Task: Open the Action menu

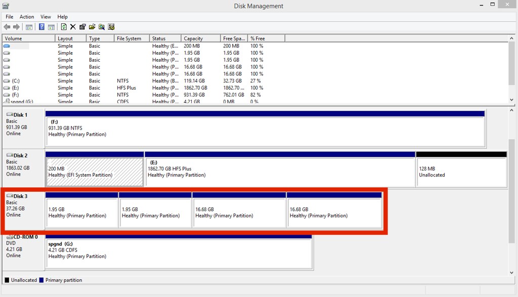Action: click(27, 17)
